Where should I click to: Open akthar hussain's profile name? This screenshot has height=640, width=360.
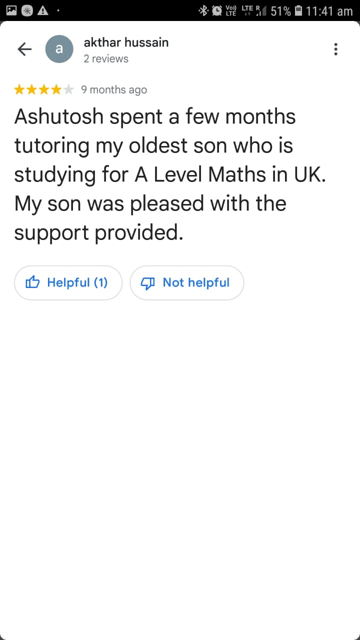coord(126,42)
